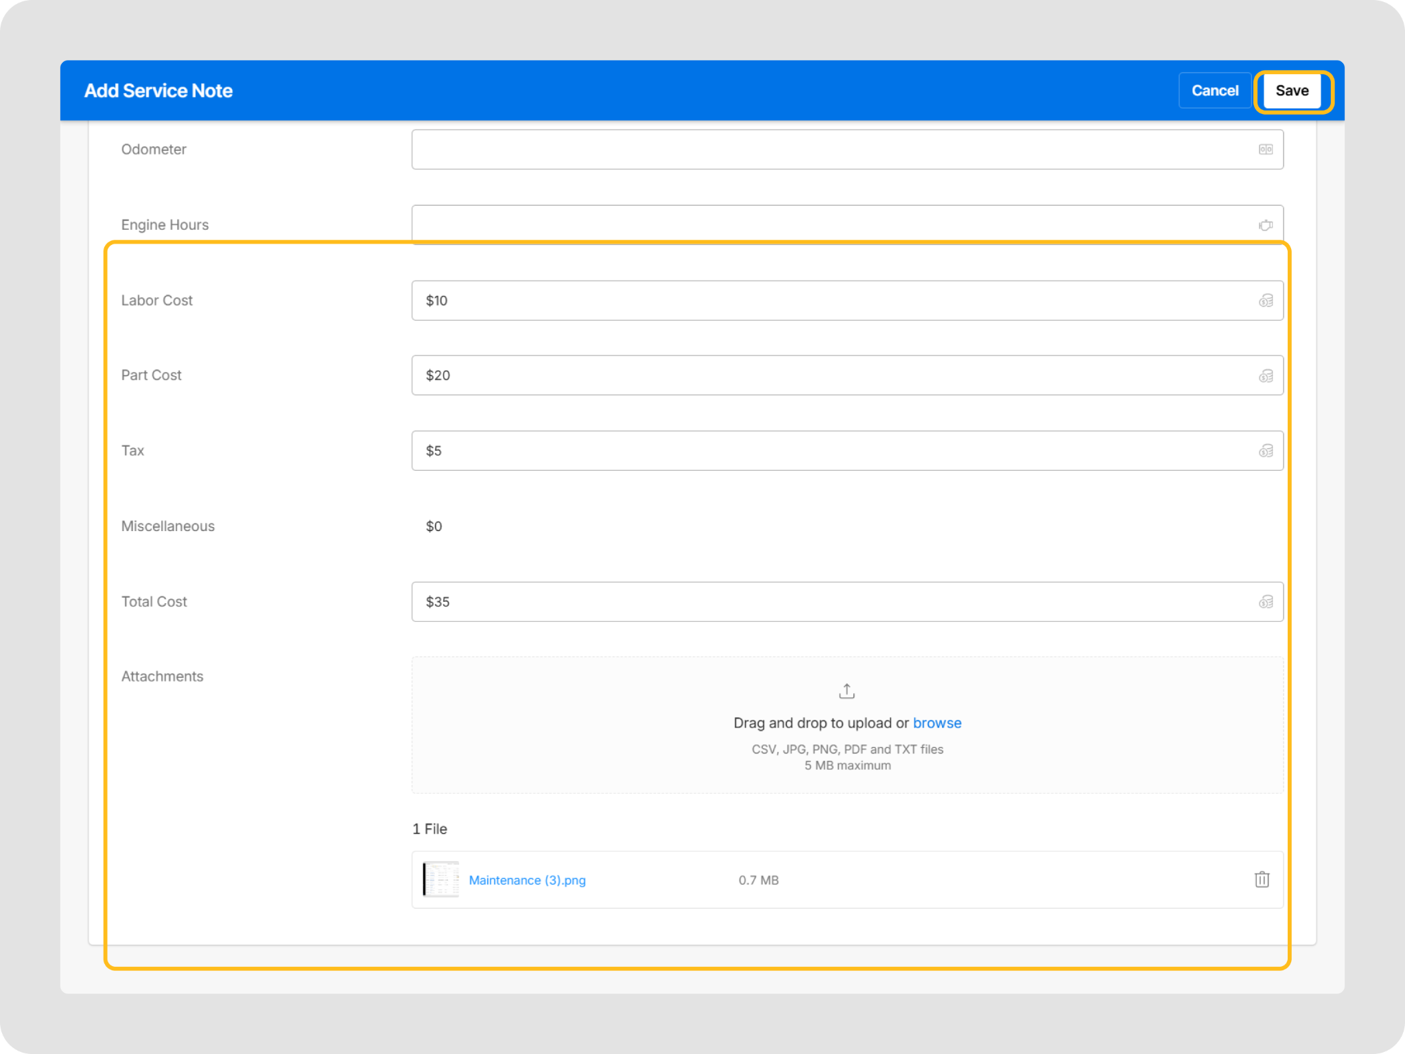Click into the Tax field
The height and width of the screenshot is (1054, 1405).
click(x=823, y=451)
